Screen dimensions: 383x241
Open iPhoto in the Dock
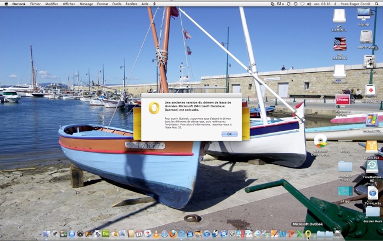coord(198,234)
